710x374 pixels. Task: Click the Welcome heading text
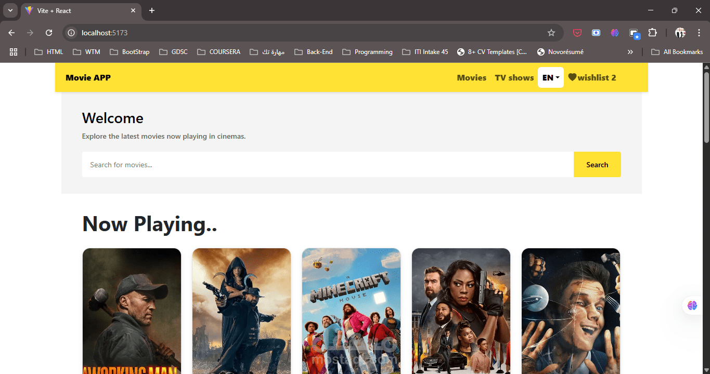(113, 118)
